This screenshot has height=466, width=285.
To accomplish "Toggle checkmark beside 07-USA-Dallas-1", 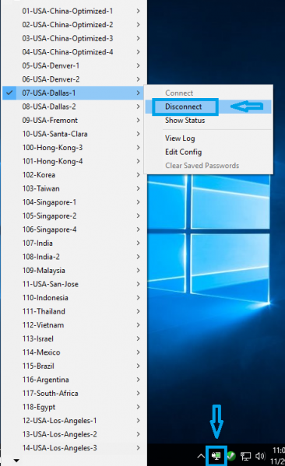I will (x=9, y=93).
